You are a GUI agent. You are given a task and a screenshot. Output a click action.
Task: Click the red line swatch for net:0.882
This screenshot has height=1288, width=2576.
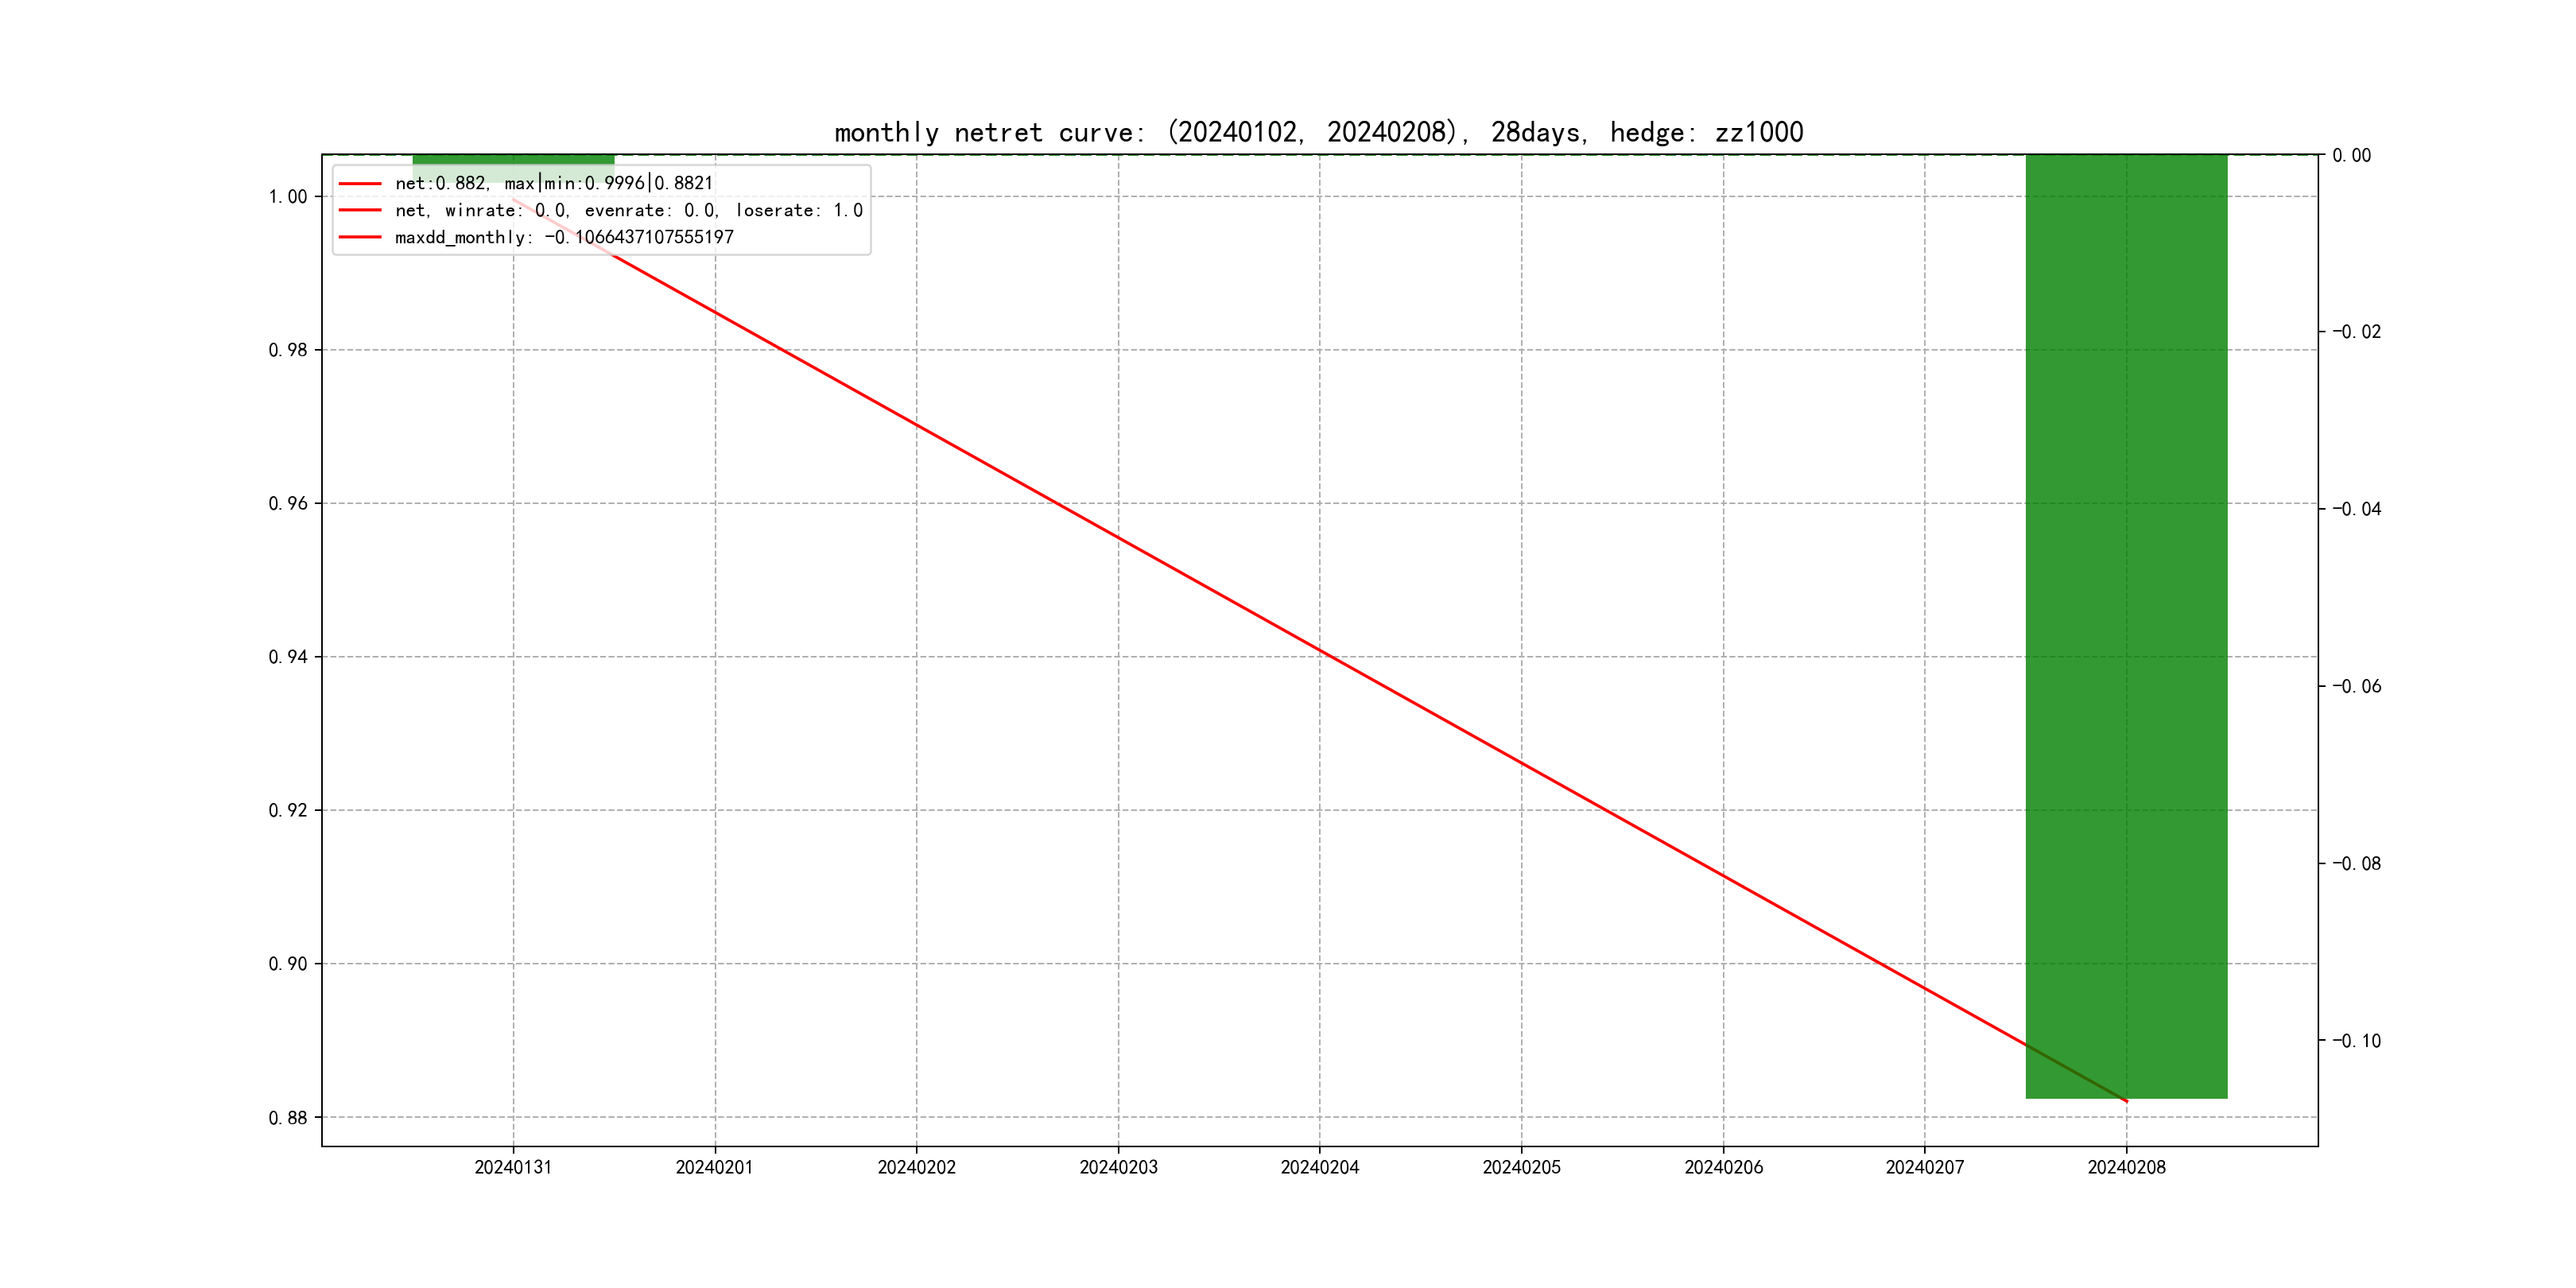[360, 184]
